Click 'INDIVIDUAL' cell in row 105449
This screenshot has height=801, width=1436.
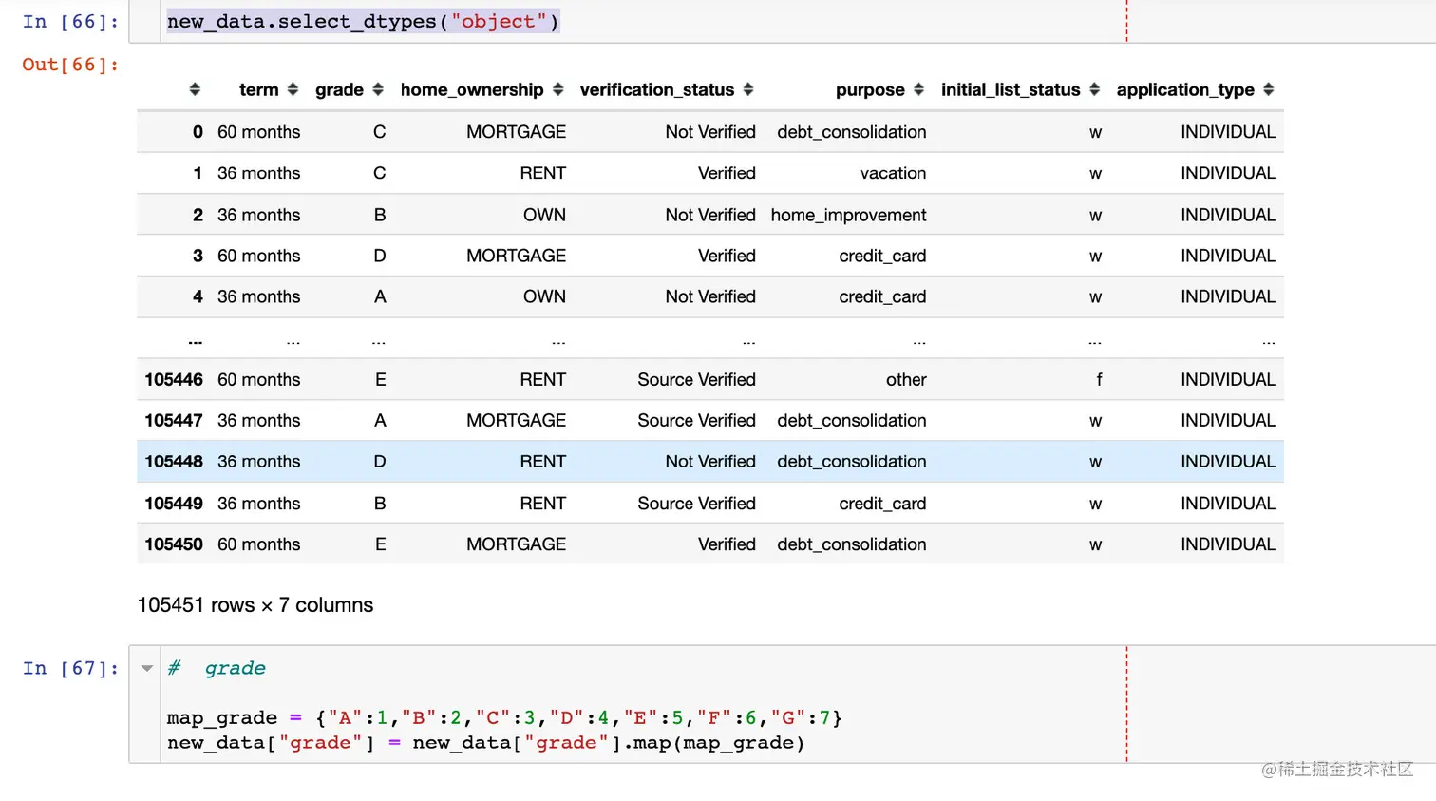pyautogui.click(x=1228, y=503)
